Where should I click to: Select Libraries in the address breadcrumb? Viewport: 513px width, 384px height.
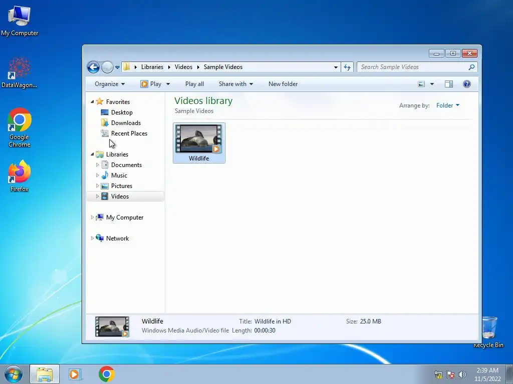tap(152, 67)
